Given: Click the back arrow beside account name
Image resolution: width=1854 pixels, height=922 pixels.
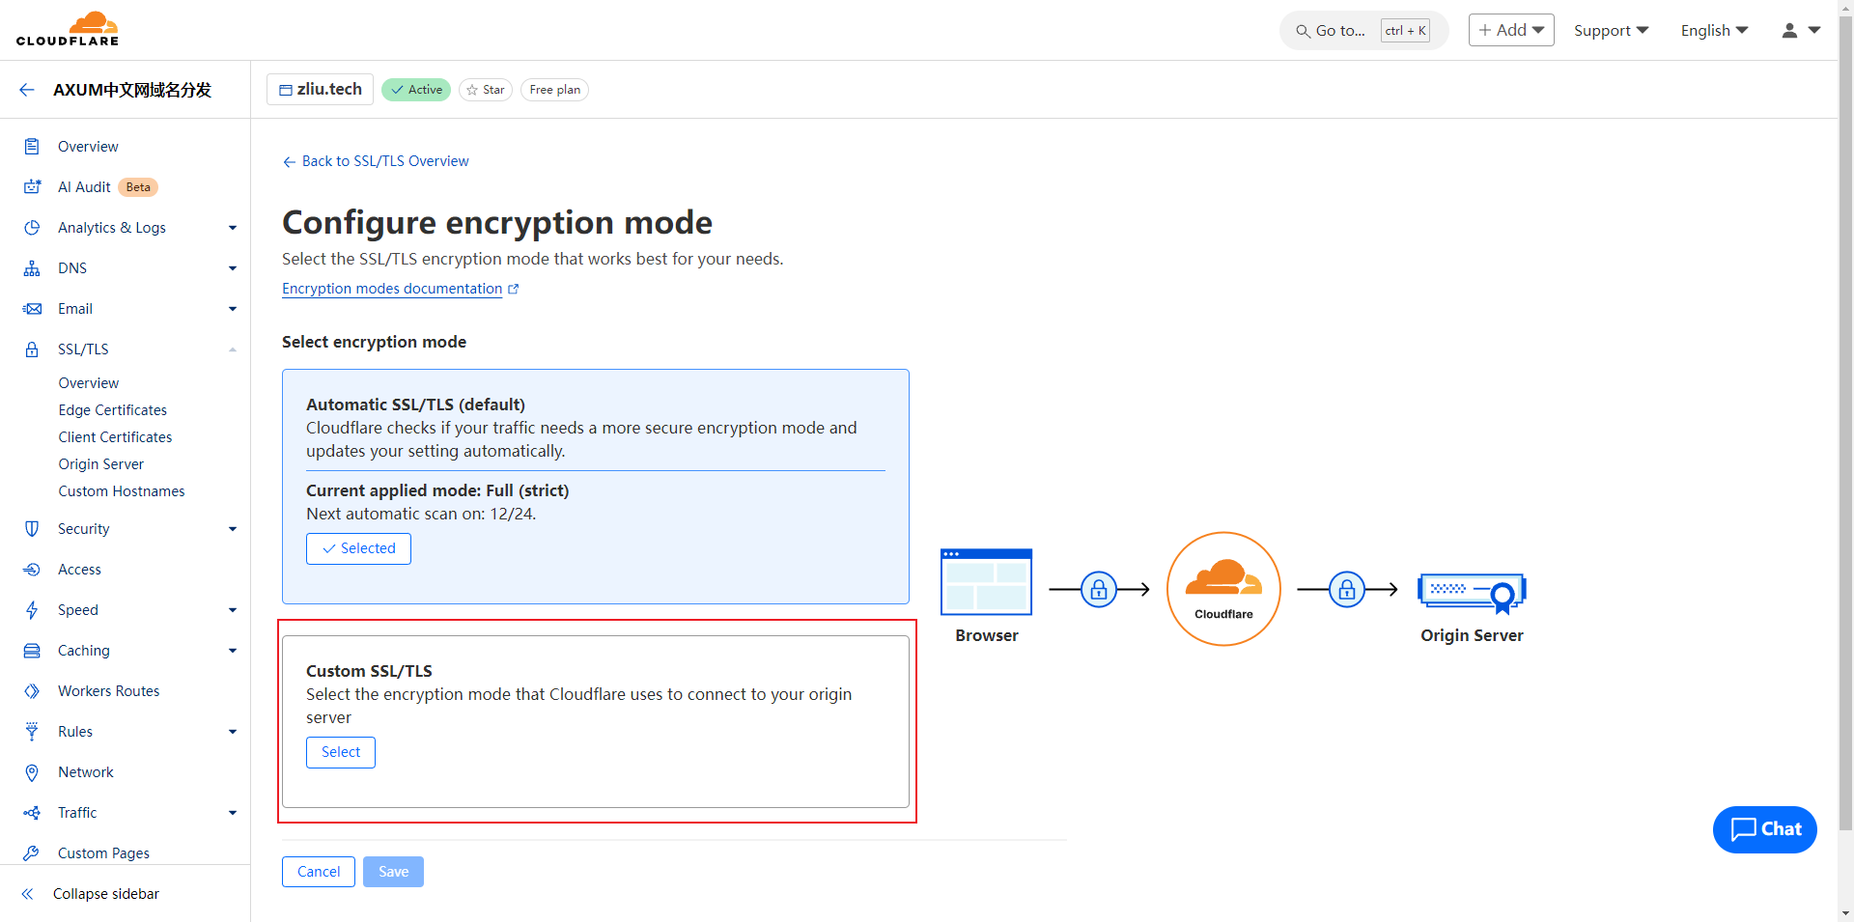Looking at the screenshot, I should pyautogui.click(x=27, y=90).
